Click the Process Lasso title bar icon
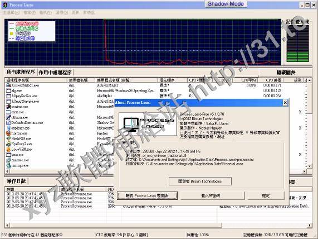 point(4,5)
